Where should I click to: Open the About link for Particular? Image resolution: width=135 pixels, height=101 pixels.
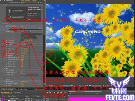pos(35,1)
